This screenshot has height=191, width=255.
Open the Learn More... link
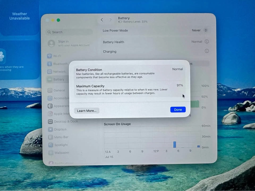87,111
